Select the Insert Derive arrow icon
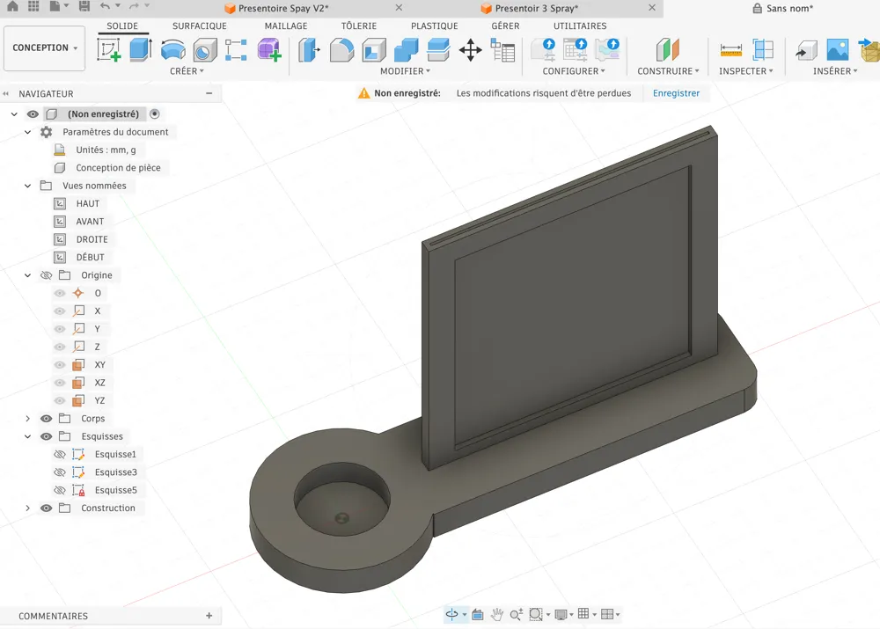The height and width of the screenshot is (629, 880). click(806, 50)
